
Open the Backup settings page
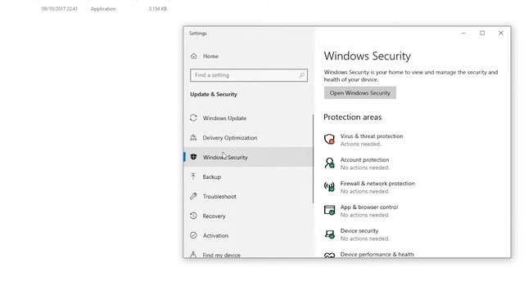point(248,176)
